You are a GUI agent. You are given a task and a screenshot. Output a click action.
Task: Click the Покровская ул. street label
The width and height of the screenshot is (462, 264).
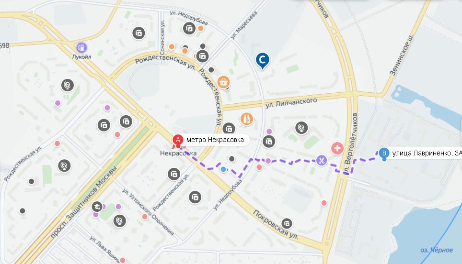(275, 225)
